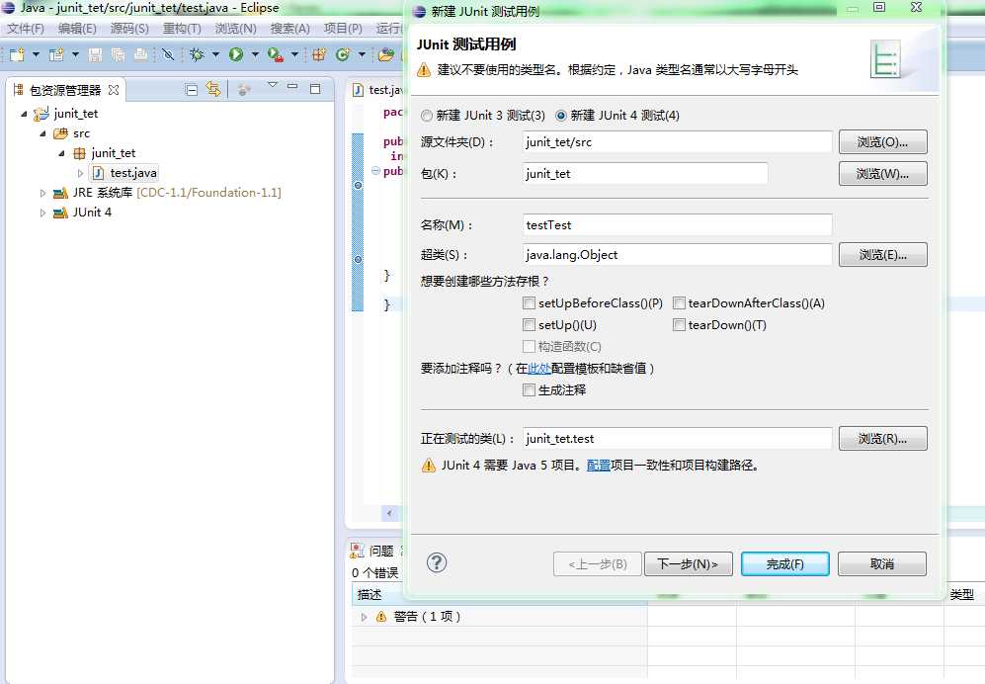This screenshot has width=985, height=684.
Task: Click the 名称 input field with testTest
Action: [677, 225]
